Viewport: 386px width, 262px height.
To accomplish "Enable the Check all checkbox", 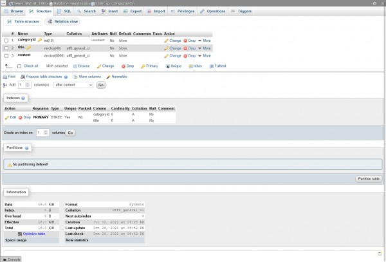I will [19, 66].
